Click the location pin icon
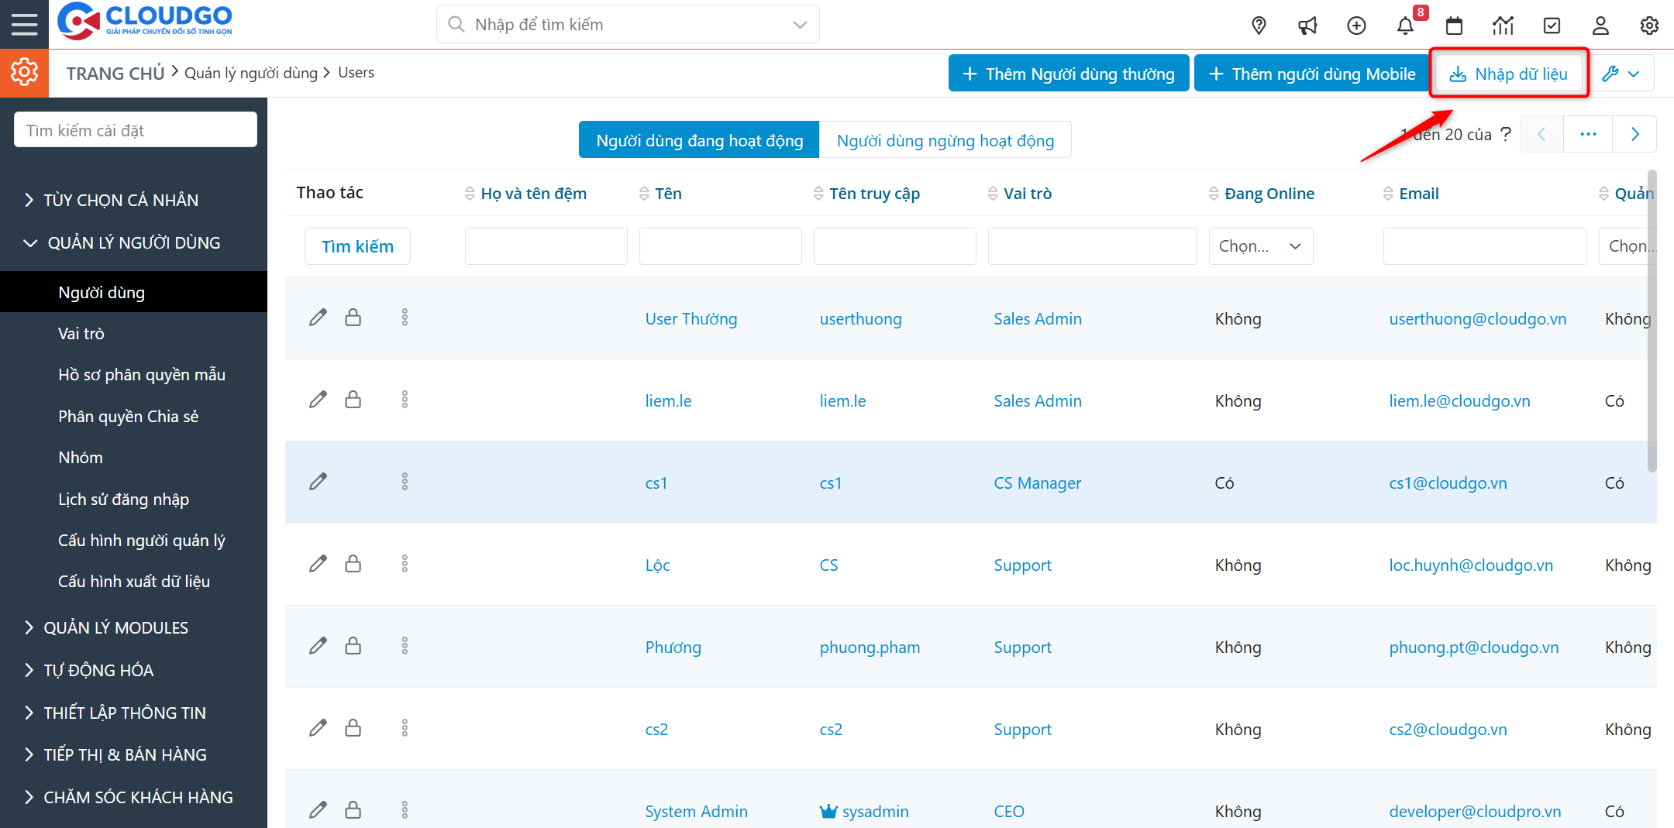 click(x=1259, y=26)
